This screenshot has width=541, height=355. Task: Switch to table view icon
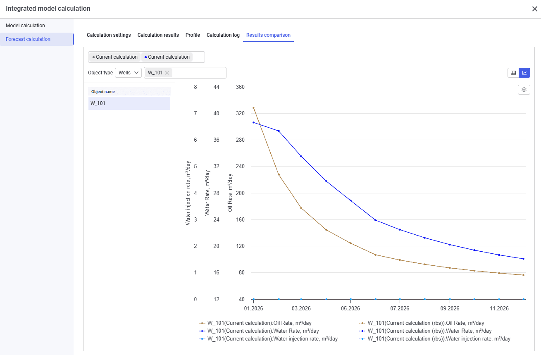(513, 73)
